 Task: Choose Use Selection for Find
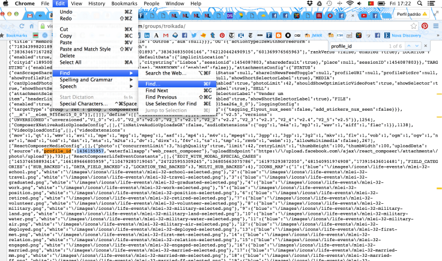177,103
